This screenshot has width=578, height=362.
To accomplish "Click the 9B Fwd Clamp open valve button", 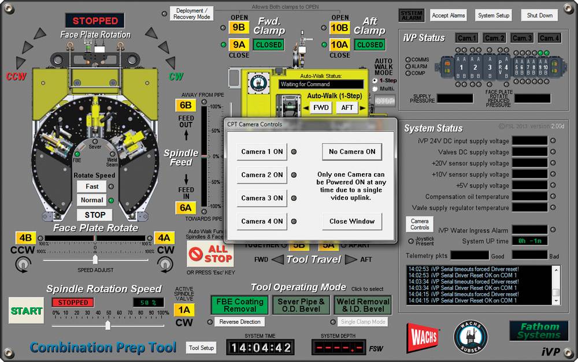I will 239,28.
